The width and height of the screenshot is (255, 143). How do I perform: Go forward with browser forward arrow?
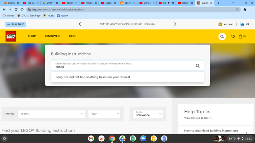click(x=10, y=9)
